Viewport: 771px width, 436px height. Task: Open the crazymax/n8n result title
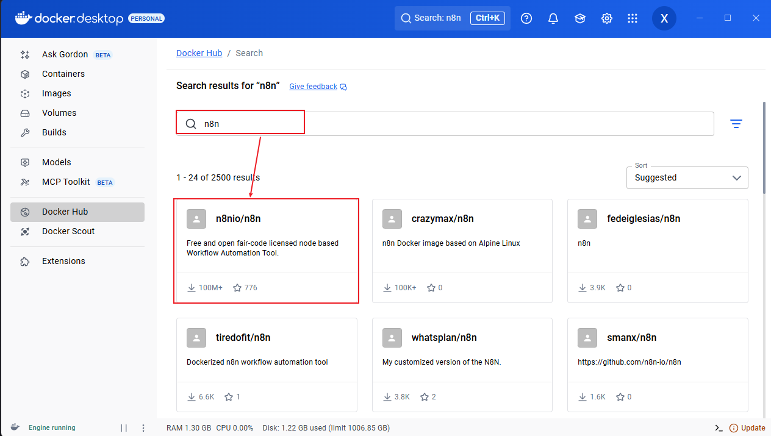(x=443, y=219)
